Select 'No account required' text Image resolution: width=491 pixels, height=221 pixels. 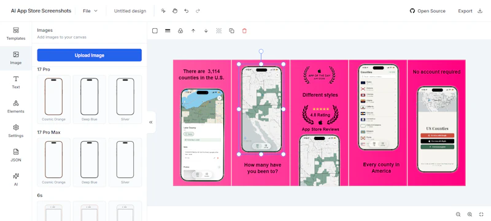click(x=436, y=72)
